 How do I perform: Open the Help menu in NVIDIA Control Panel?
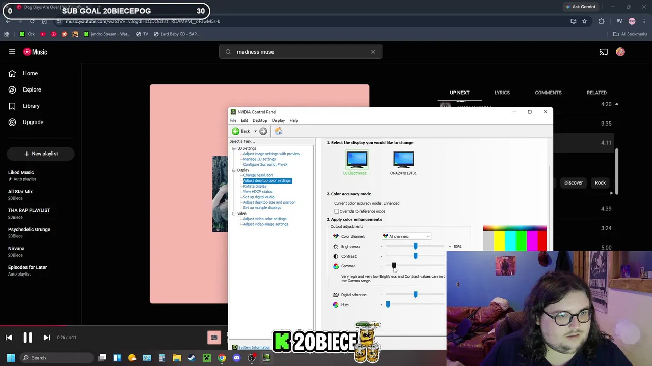pyautogui.click(x=294, y=120)
